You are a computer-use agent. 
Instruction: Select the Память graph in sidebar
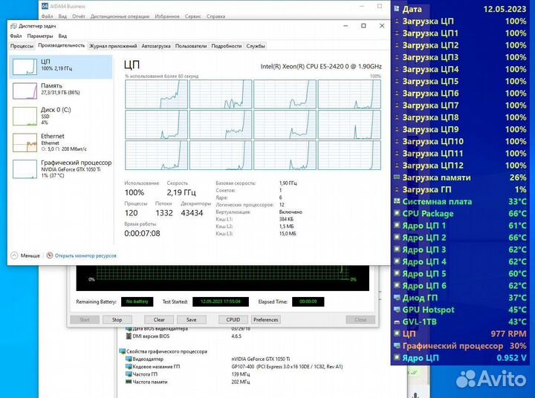[25, 91]
